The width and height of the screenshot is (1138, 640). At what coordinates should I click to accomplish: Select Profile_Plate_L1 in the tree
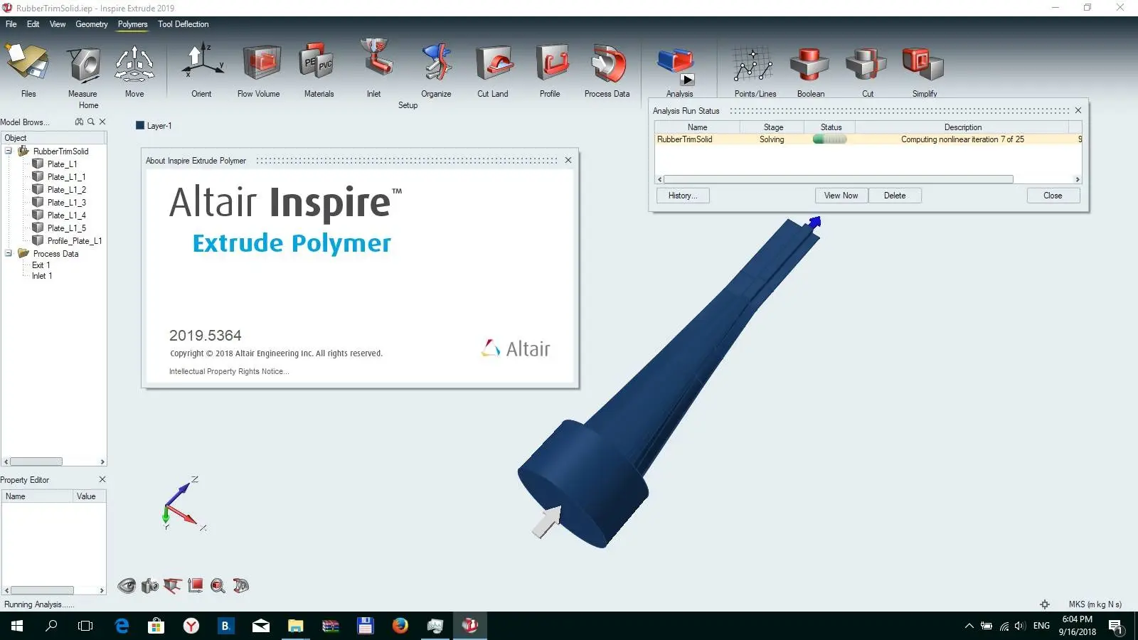point(75,241)
